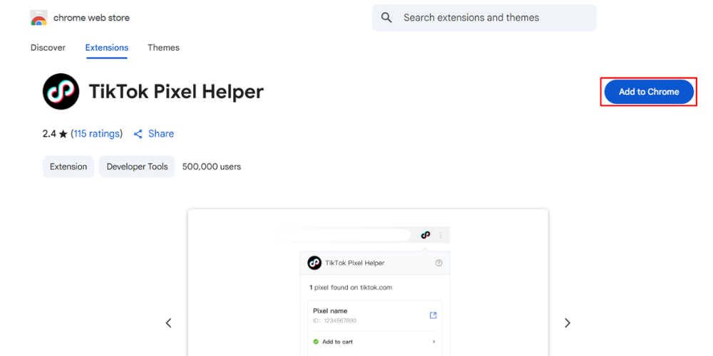Click the 500,000 users text
Screen dimensions: 713x356
pyautogui.click(x=212, y=167)
